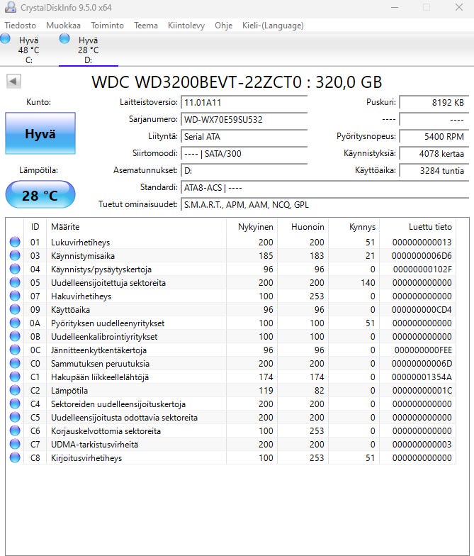
Task: Click the Pyöritysnopeus field 5400 RPM
Action: (434, 136)
